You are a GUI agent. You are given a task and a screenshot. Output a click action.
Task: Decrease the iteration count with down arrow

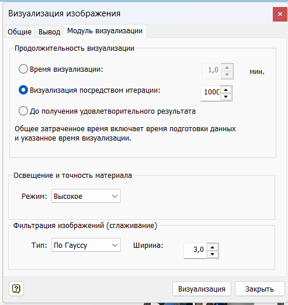(226, 97)
